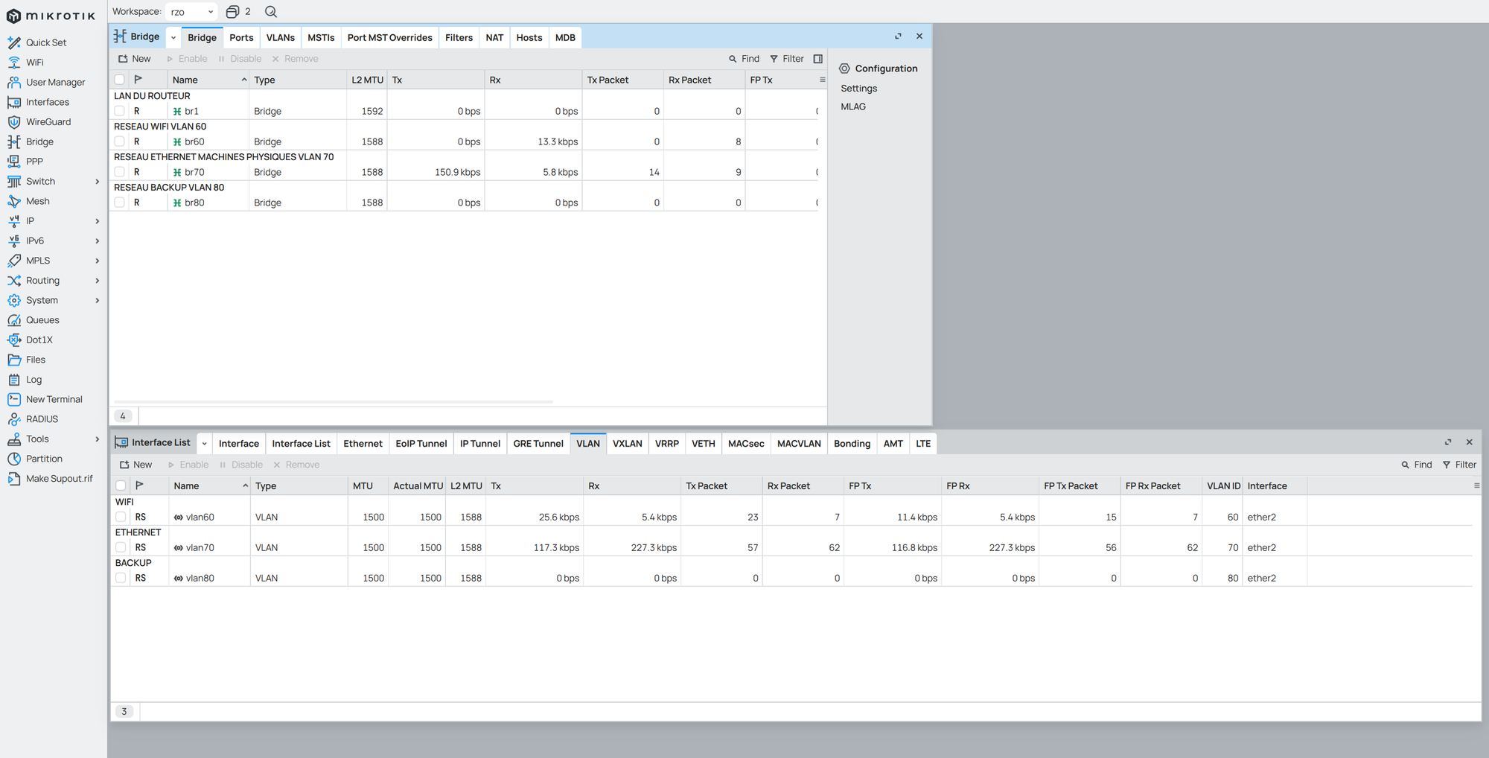Image resolution: width=1489 pixels, height=758 pixels.
Task: Sort by VLAN ID column header
Action: coord(1222,486)
